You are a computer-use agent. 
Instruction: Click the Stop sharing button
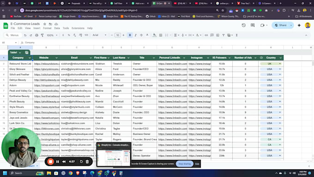coord(184,164)
